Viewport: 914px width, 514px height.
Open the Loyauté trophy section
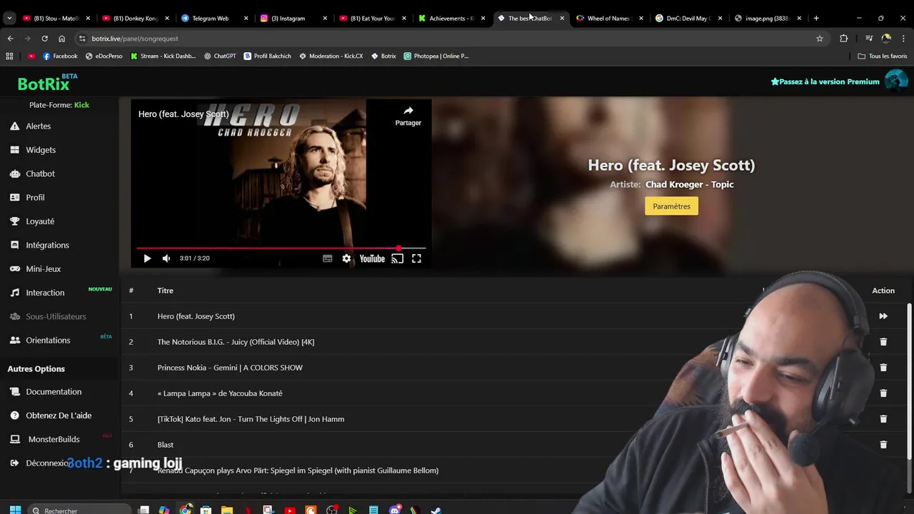40,221
